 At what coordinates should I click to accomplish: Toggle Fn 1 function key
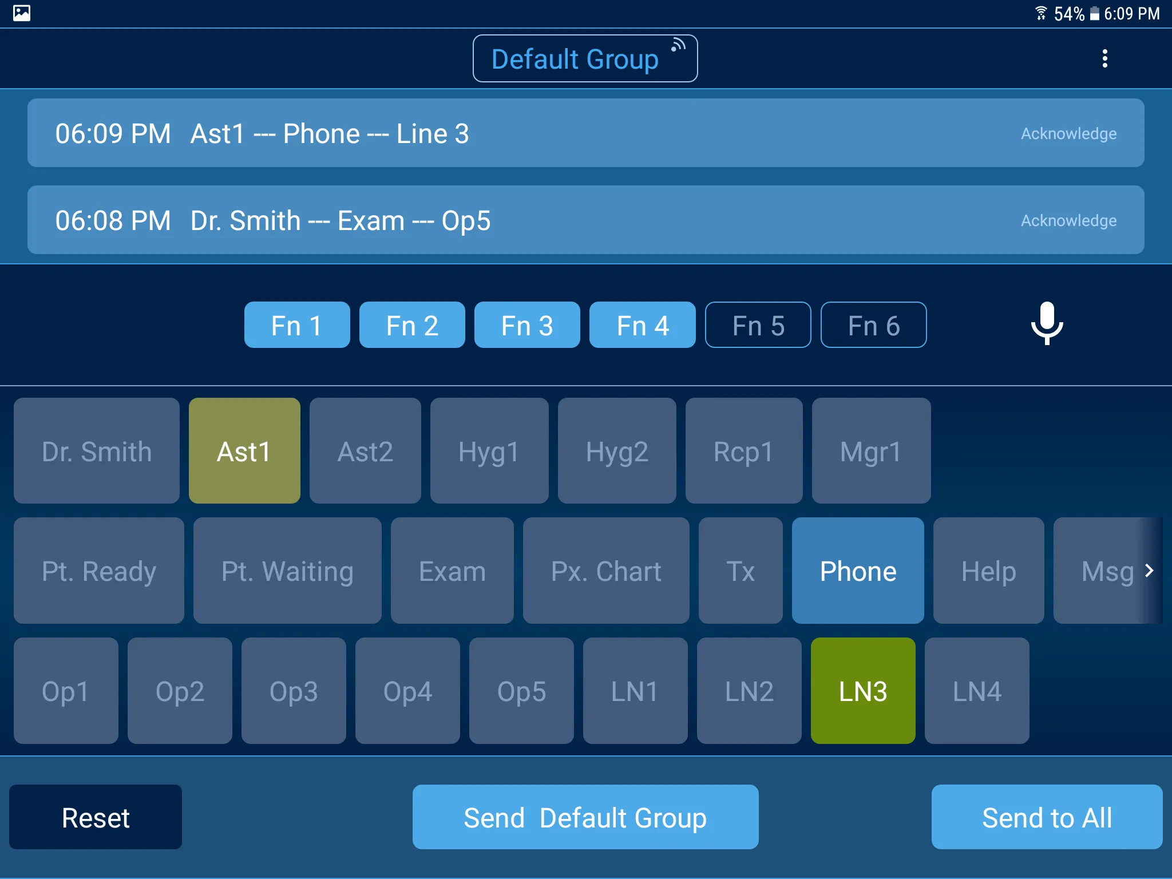(296, 324)
